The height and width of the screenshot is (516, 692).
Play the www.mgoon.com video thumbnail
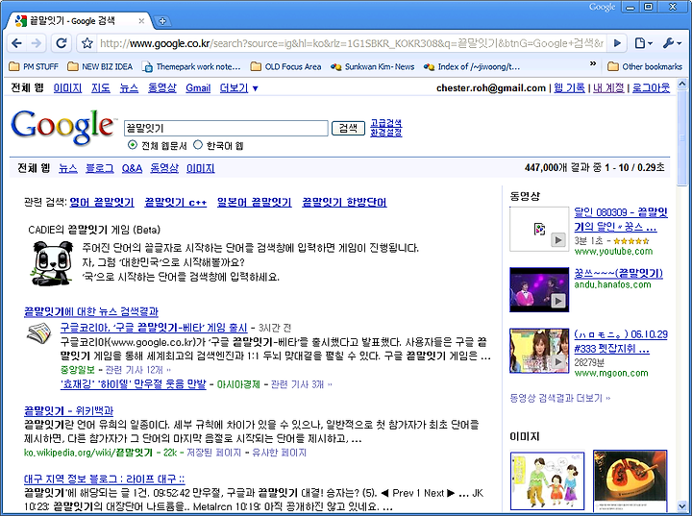click(x=539, y=351)
